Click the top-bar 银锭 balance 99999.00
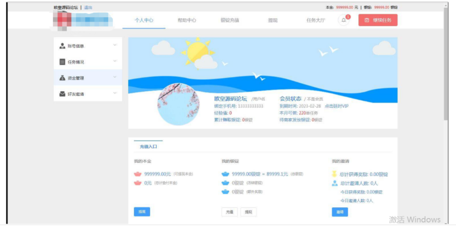 click(x=381, y=7)
